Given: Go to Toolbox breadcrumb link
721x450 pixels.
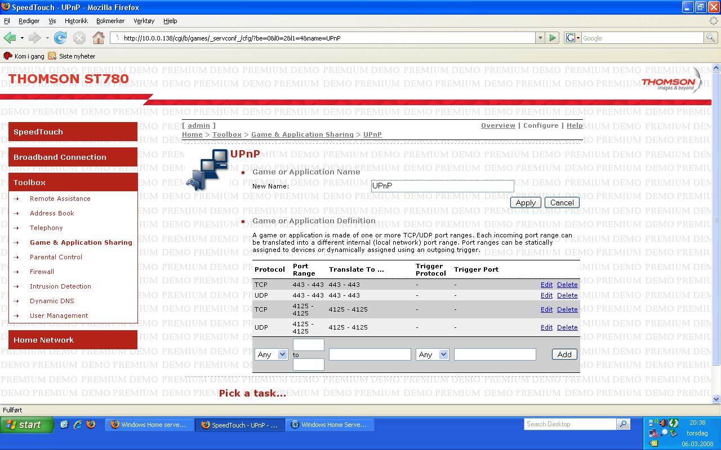Looking at the screenshot, I should (x=227, y=134).
